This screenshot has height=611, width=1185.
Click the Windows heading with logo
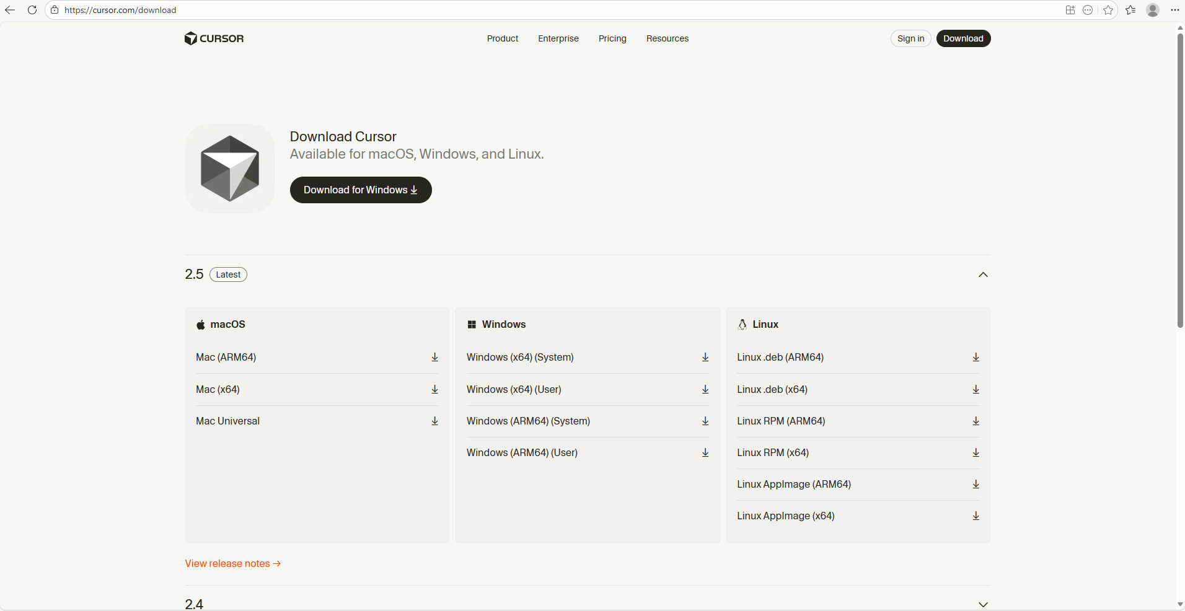[x=496, y=324]
